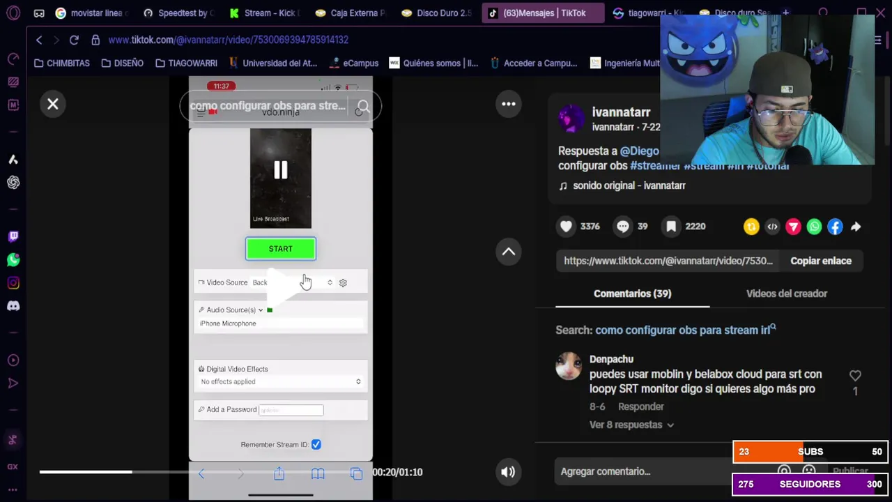Click the video progress bar
892x502 pixels.
(206, 472)
